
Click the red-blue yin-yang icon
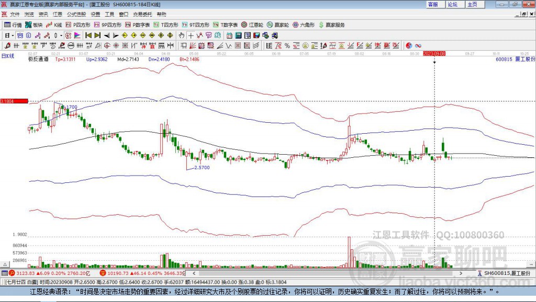(x=409, y=45)
